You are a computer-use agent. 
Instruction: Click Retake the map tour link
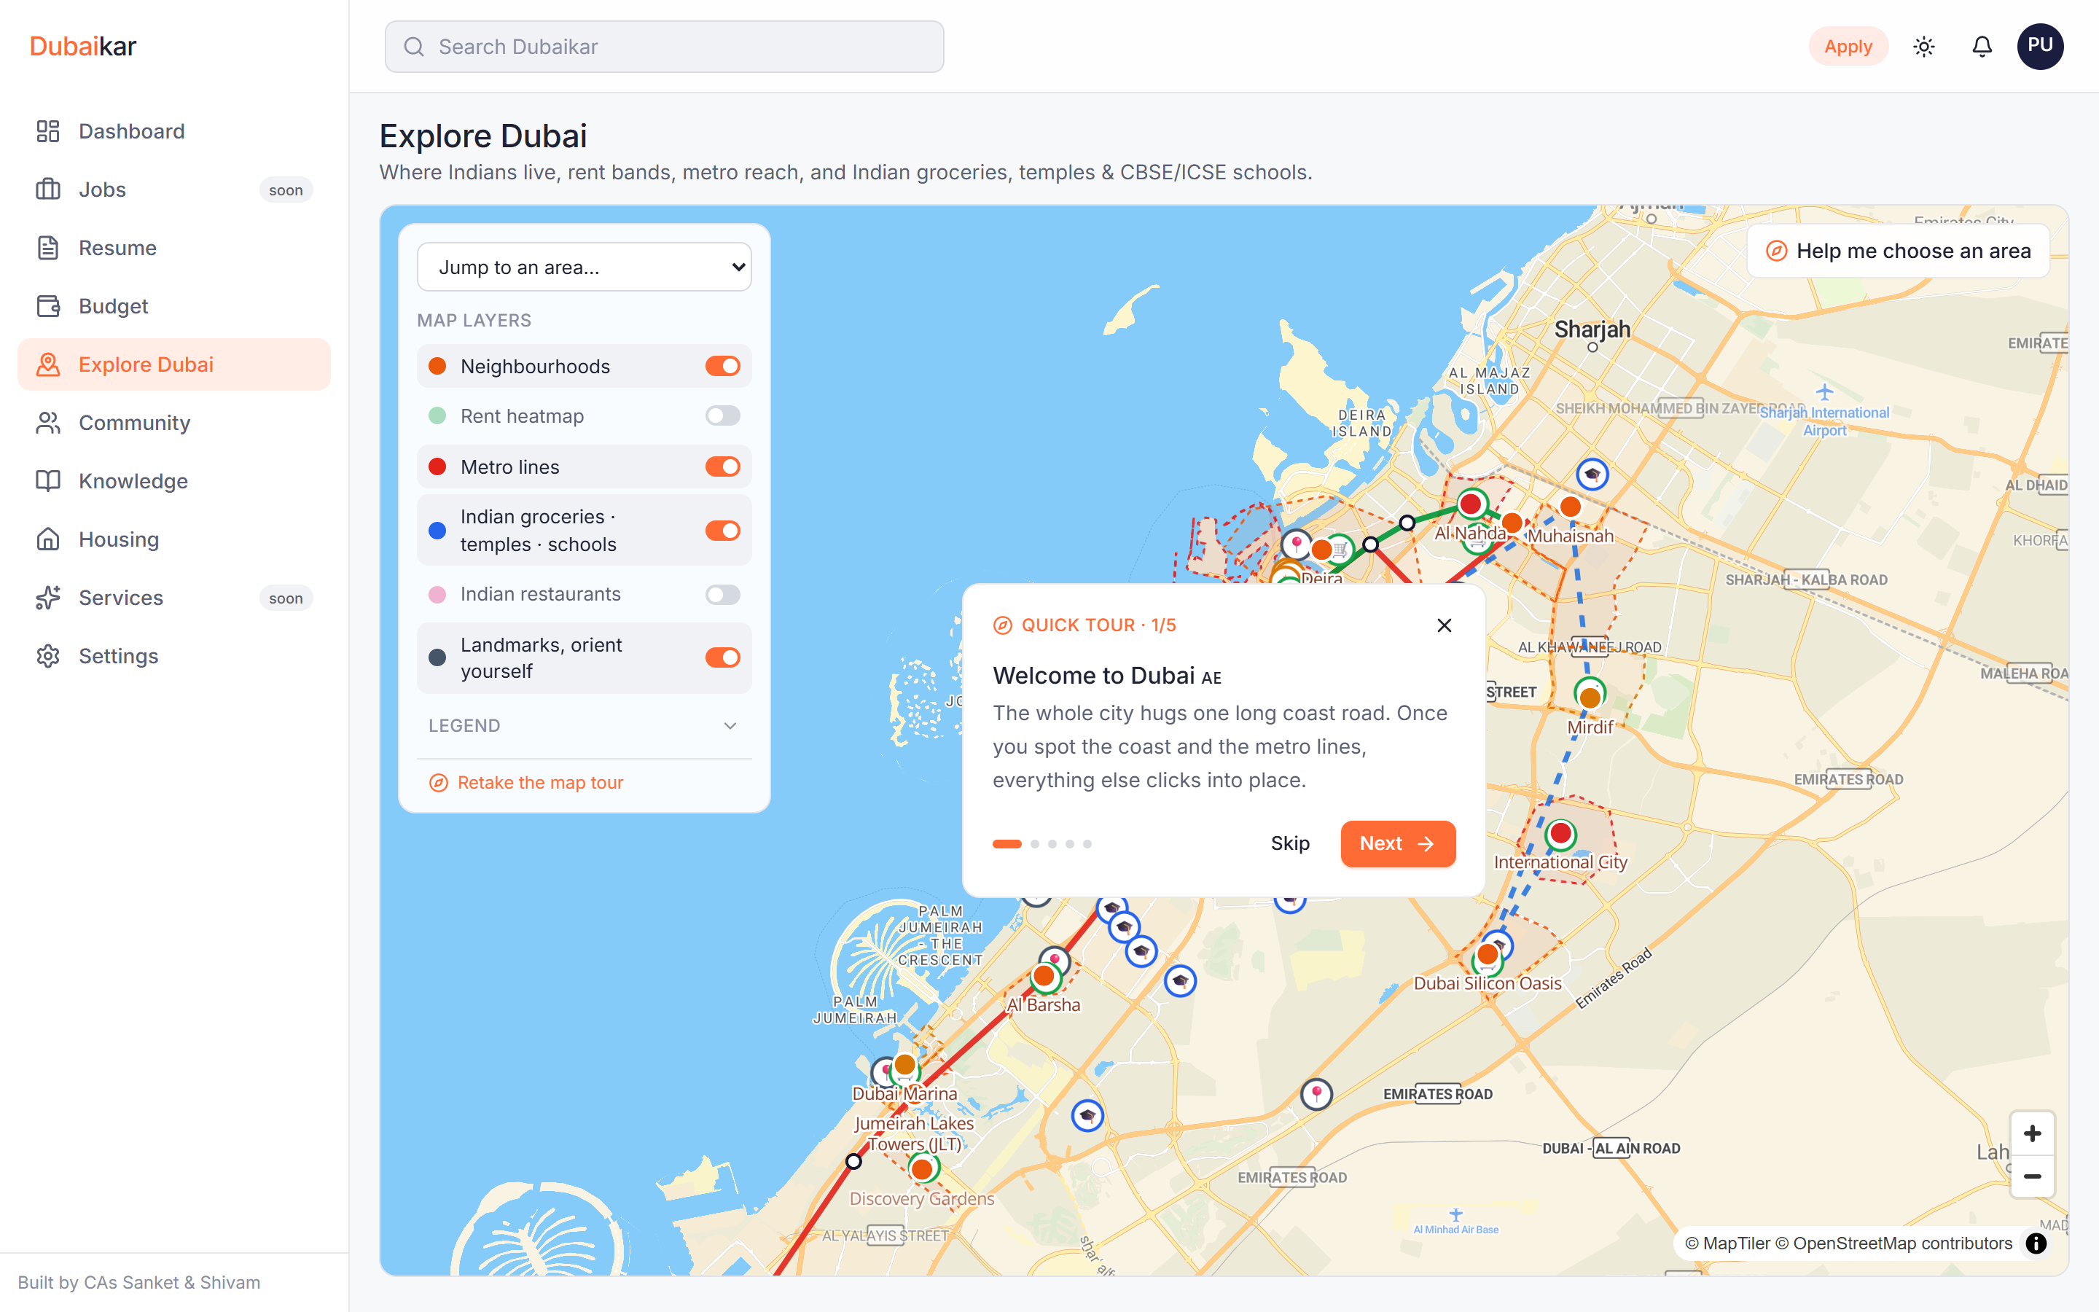click(x=526, y=783)
